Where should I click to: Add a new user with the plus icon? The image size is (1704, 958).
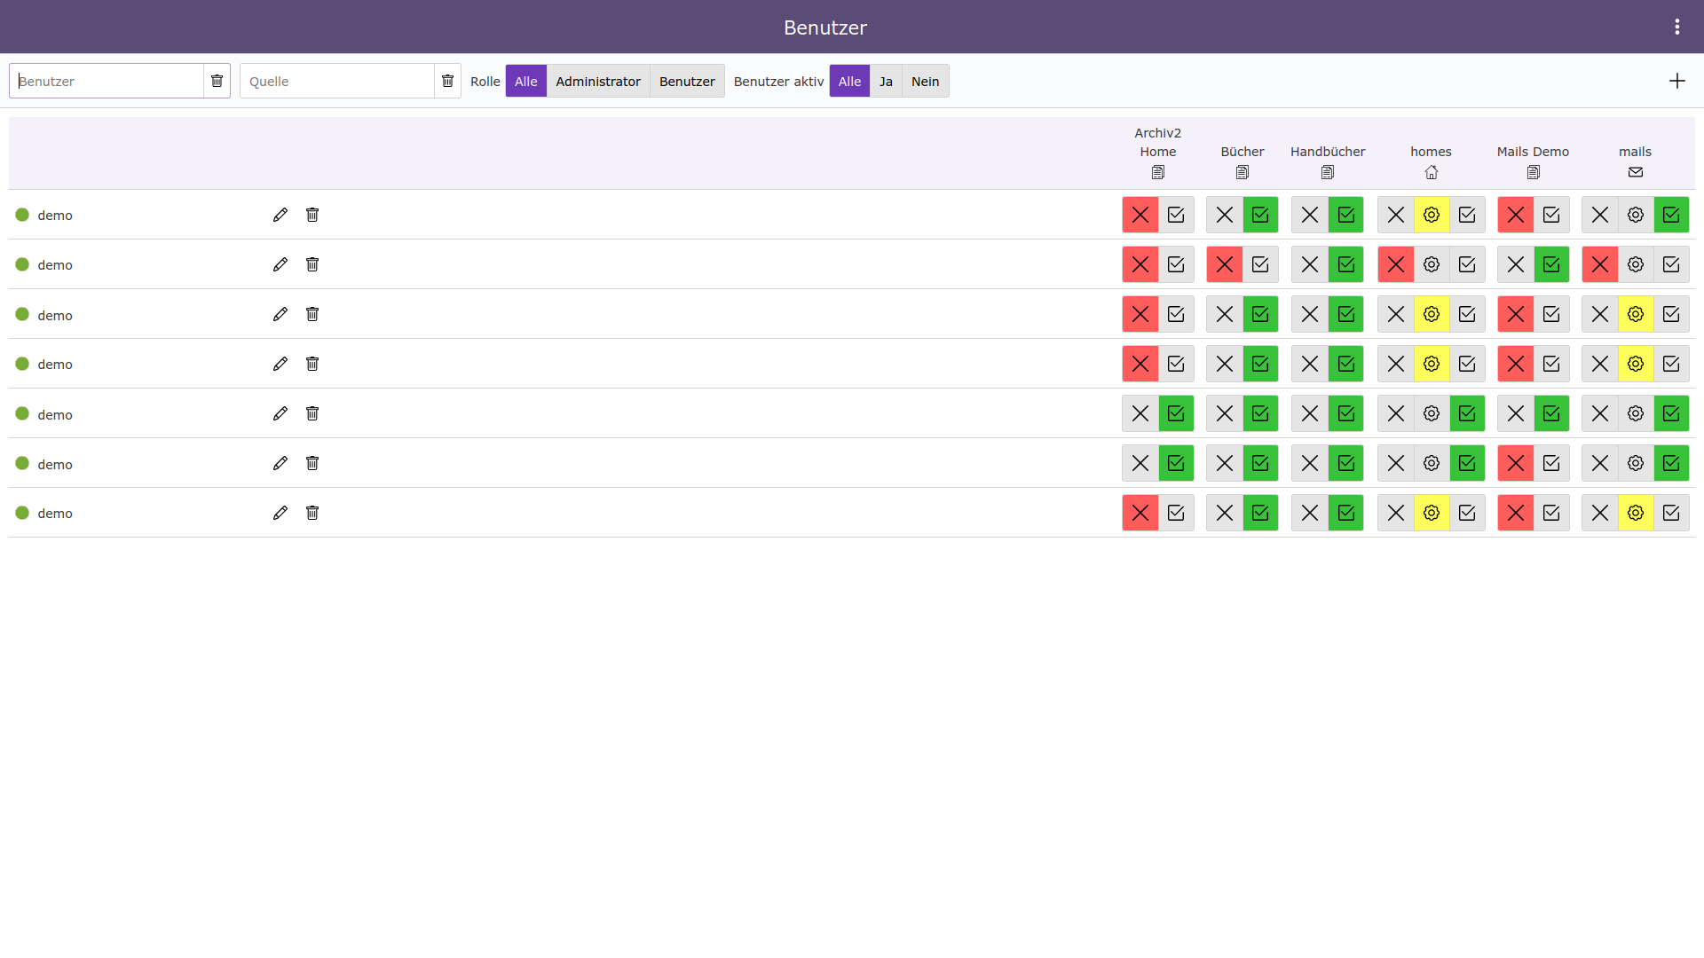[x=1676, y=81]
